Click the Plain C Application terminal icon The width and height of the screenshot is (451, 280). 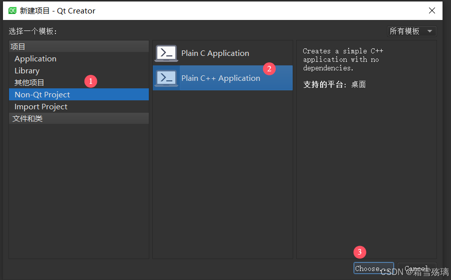166,53
